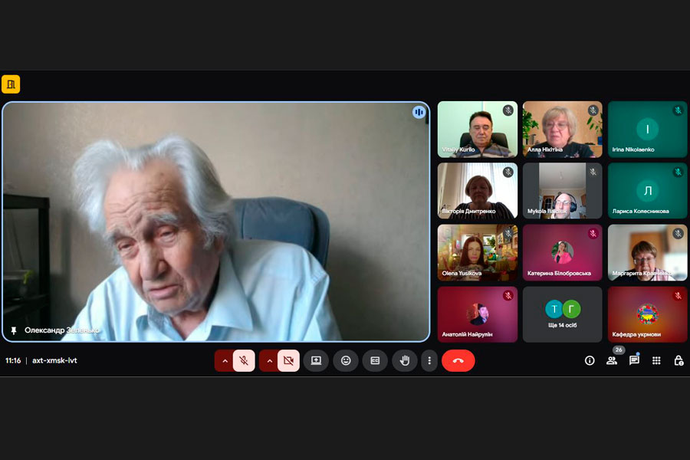The height and width of the screenshot is (460, 690).
Task: Raise hand using the hand icon
Action: (x=405, y=361)
